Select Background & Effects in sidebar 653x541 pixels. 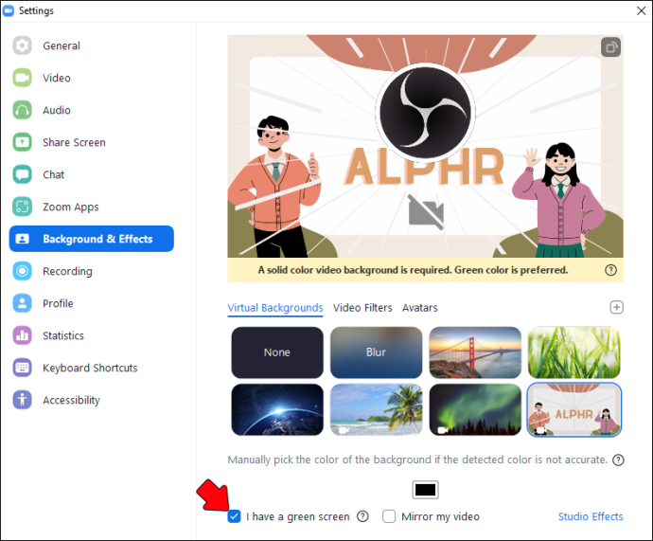point(91,239)
